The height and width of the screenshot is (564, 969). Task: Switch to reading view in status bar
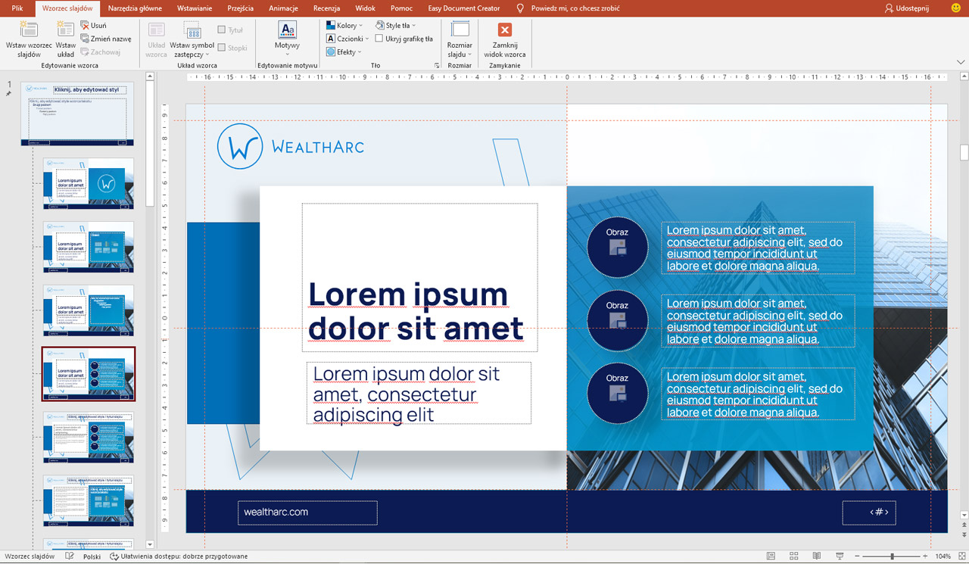point(816,556)
